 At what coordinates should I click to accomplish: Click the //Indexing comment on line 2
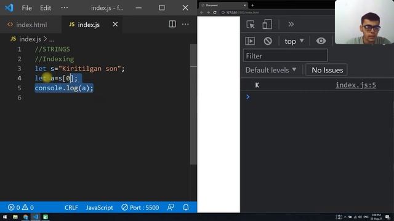(54, 59)
